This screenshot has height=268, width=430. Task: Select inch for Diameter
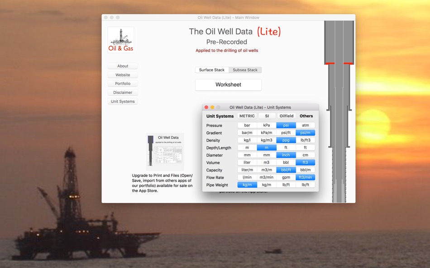click(286, 155)
